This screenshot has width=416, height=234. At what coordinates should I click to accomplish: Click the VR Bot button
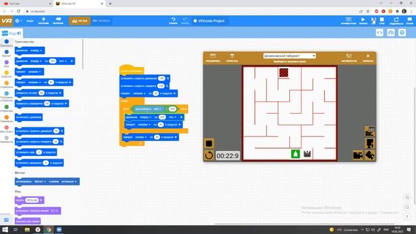(80, 21)
